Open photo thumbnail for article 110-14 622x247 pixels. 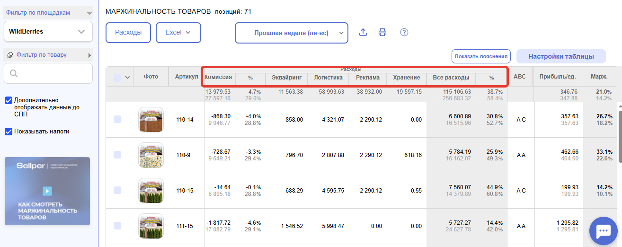(x=151, y=120)
